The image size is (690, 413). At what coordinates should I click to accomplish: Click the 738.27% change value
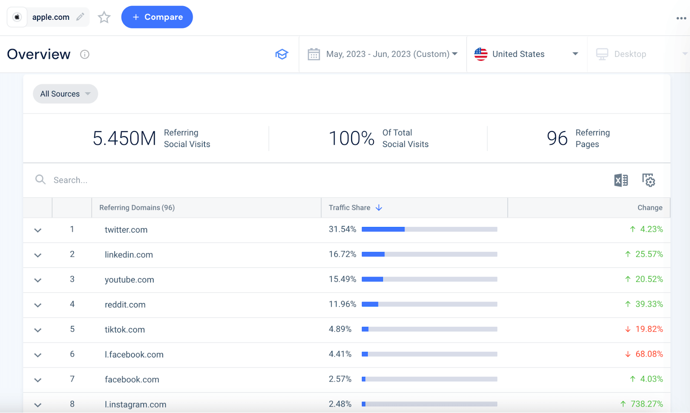646,404
